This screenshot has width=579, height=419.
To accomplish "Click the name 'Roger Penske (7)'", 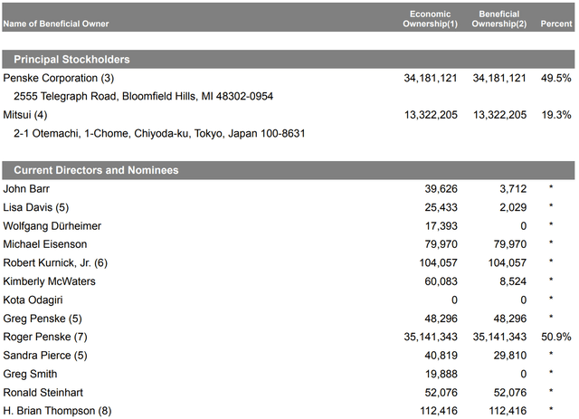I will click(x=45, y=337).
